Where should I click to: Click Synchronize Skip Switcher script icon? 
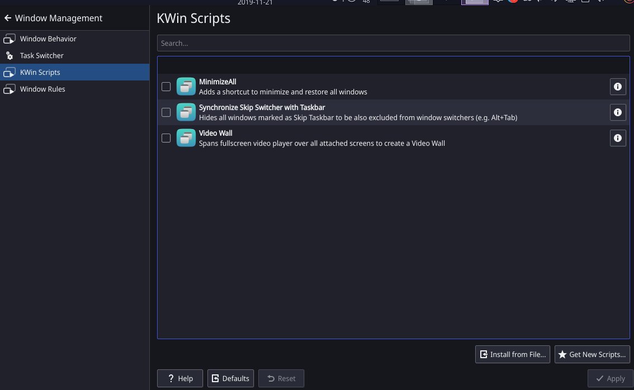(186, 112)
